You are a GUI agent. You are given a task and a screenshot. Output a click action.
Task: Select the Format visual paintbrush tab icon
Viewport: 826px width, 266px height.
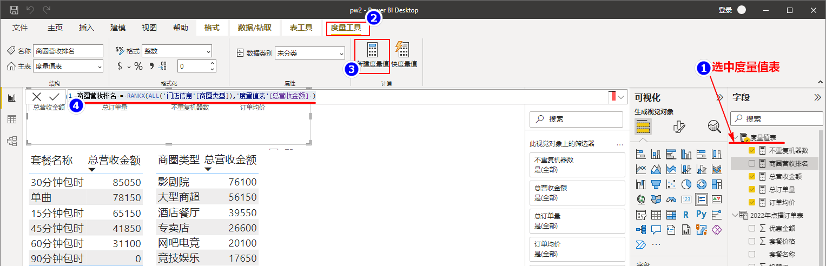click(679, 127)
